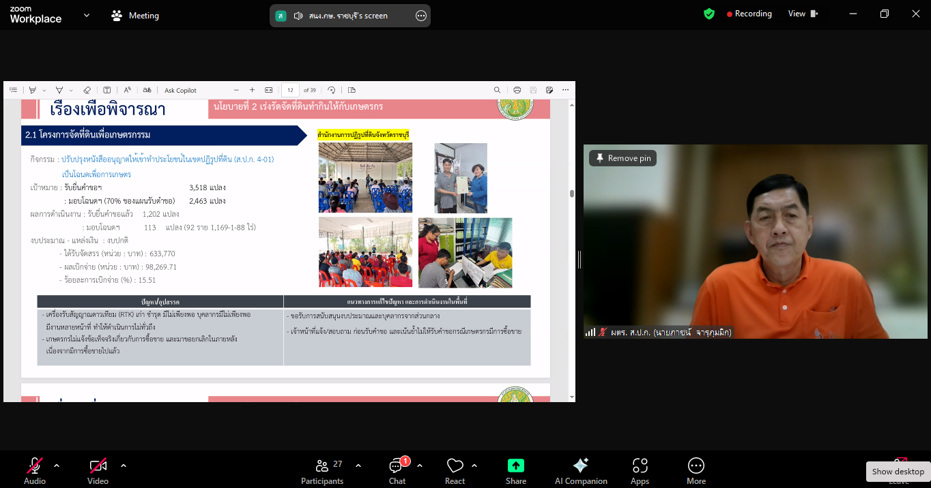Viewport: 931px width, 488px height.
Task: Click Remove pin on speaker video
Action: coord(622,158)
